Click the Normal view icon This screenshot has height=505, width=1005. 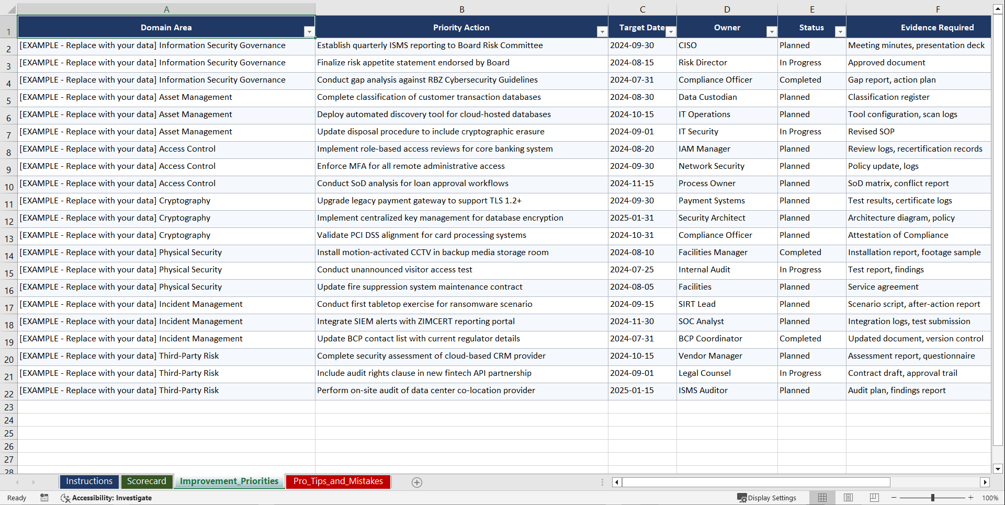tap(822, 498)
